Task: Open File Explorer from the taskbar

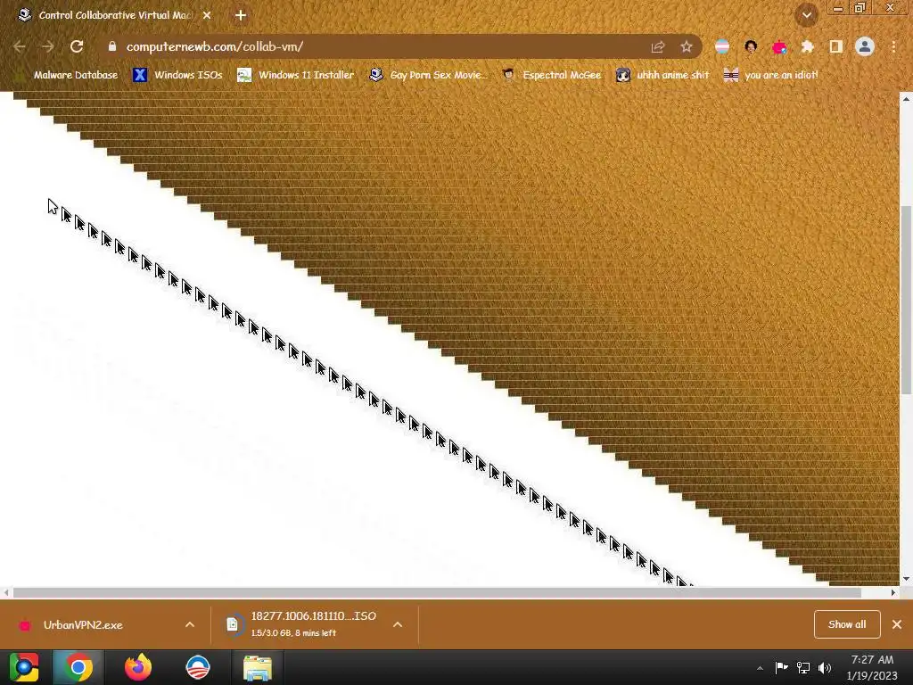Action: [x=258, y=668]
